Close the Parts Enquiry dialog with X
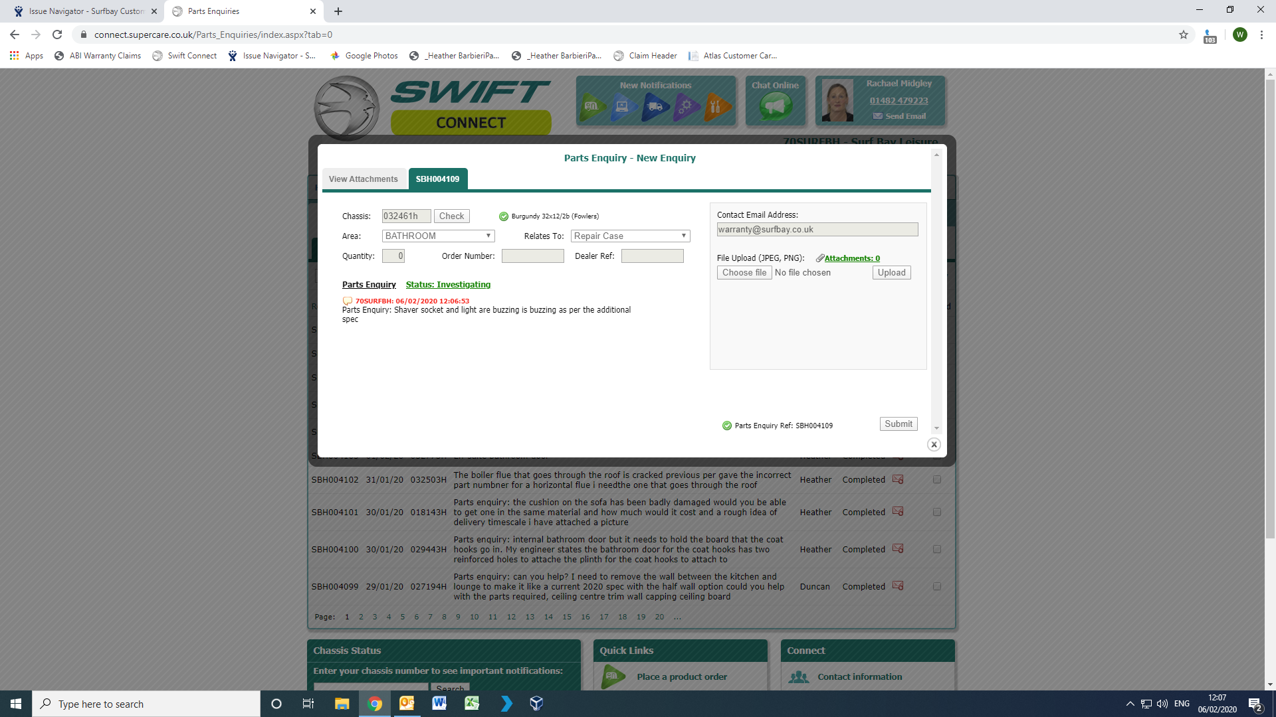 coord(934,445)
